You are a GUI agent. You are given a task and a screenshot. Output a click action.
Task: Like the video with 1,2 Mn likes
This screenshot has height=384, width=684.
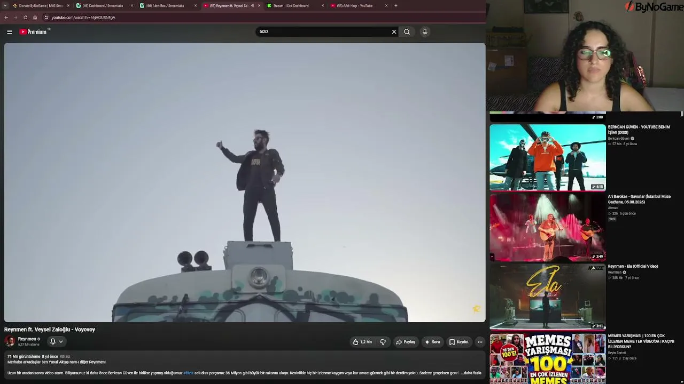(362, 342)
